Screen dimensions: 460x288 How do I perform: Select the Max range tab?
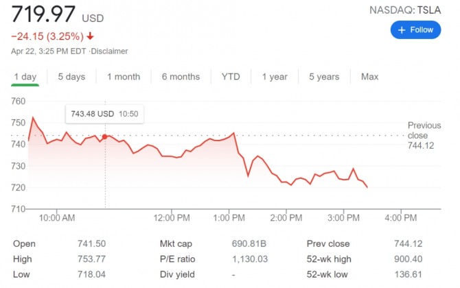(369, 77)
